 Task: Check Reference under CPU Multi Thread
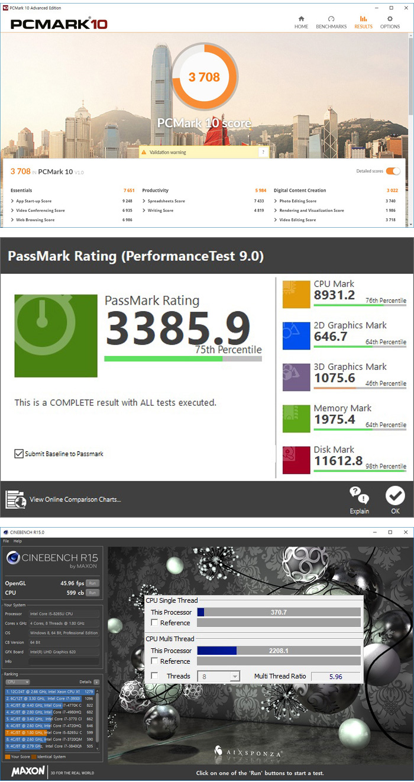[x=154, y=661]
